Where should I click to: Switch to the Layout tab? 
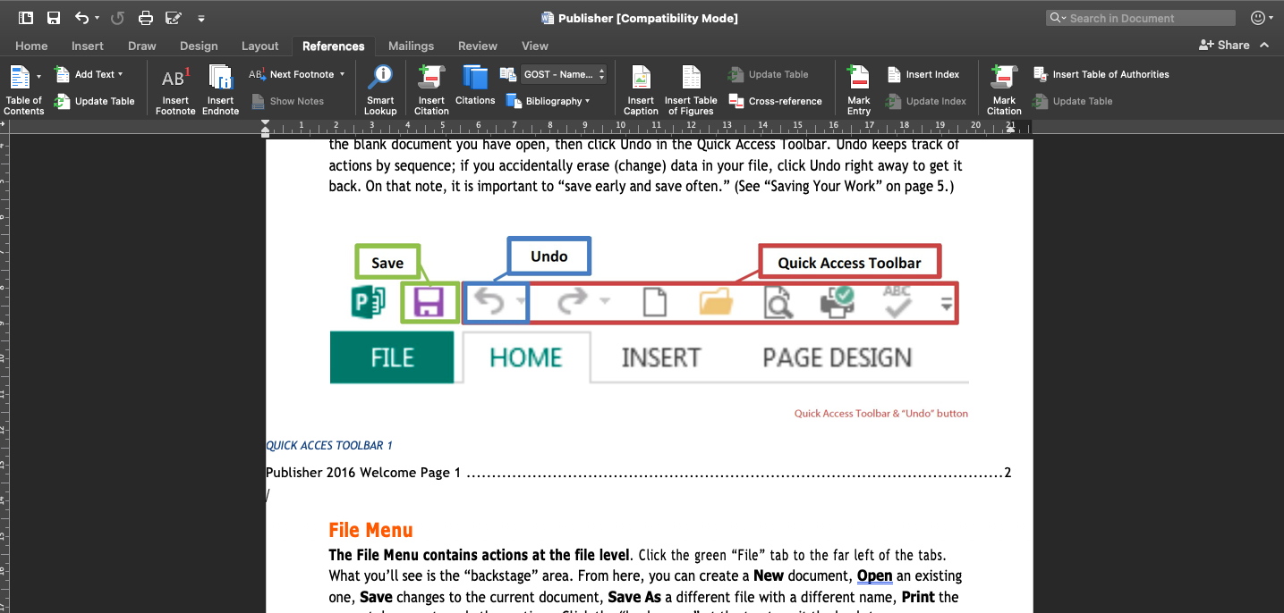coord(260,46)
